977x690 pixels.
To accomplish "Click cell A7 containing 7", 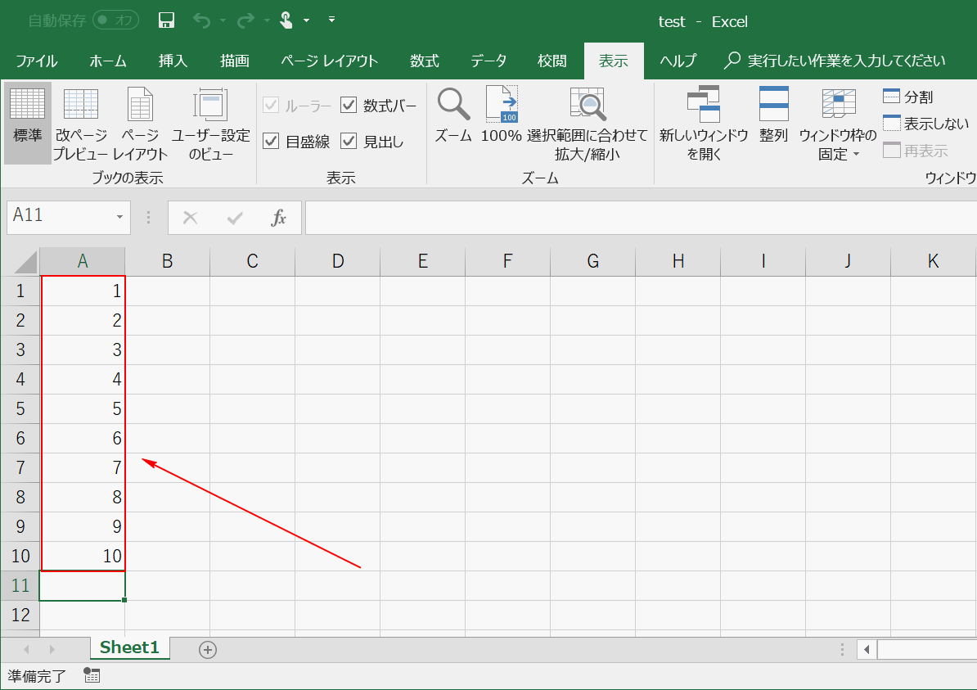I will coord(83,467).
